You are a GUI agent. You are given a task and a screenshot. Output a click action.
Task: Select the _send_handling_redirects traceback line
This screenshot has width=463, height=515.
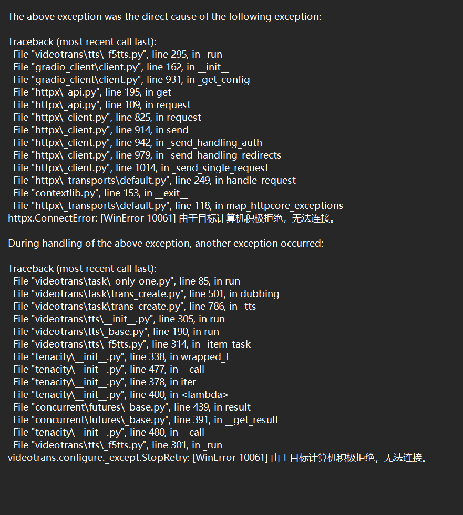(x=147, y=155)
